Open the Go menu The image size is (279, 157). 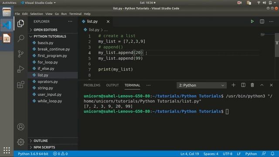click(x=57, y=14)
